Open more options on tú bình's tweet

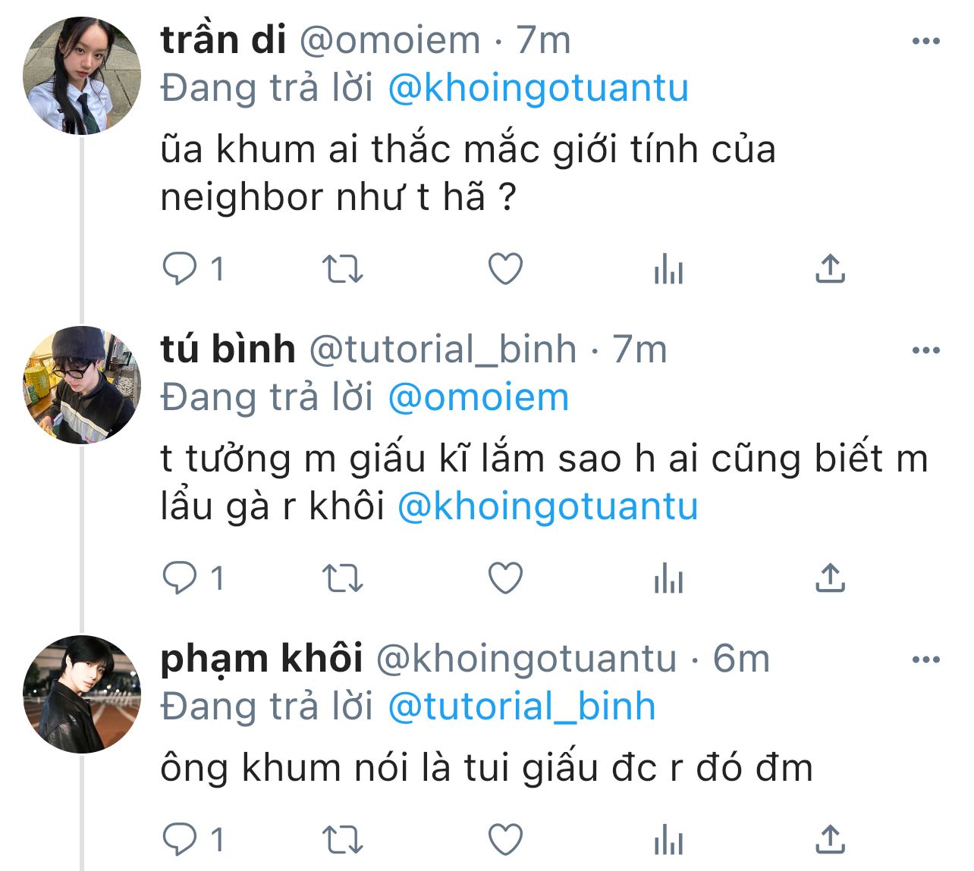point(925,351)
